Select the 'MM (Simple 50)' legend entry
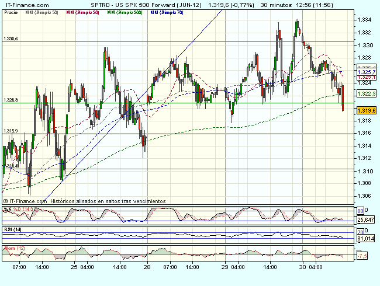 click(42, 13)
